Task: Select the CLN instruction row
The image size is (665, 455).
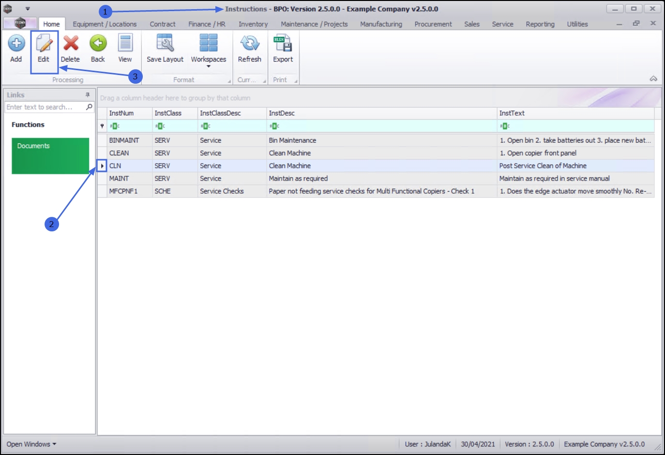Action: [x=376, y=166]
